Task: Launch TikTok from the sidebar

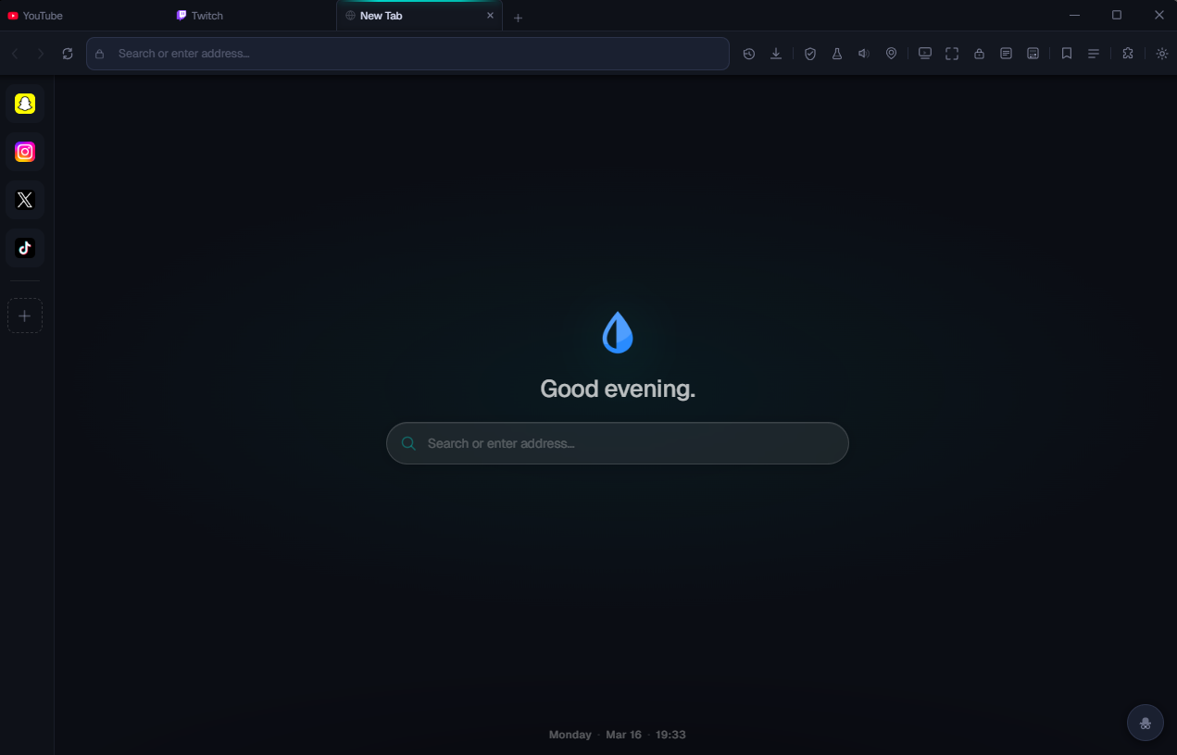Action: click(x=25, y=247)
